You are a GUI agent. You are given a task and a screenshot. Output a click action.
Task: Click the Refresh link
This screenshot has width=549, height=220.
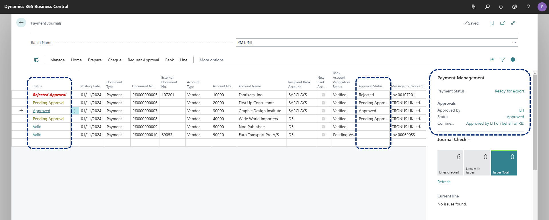(x=444, y=182)
